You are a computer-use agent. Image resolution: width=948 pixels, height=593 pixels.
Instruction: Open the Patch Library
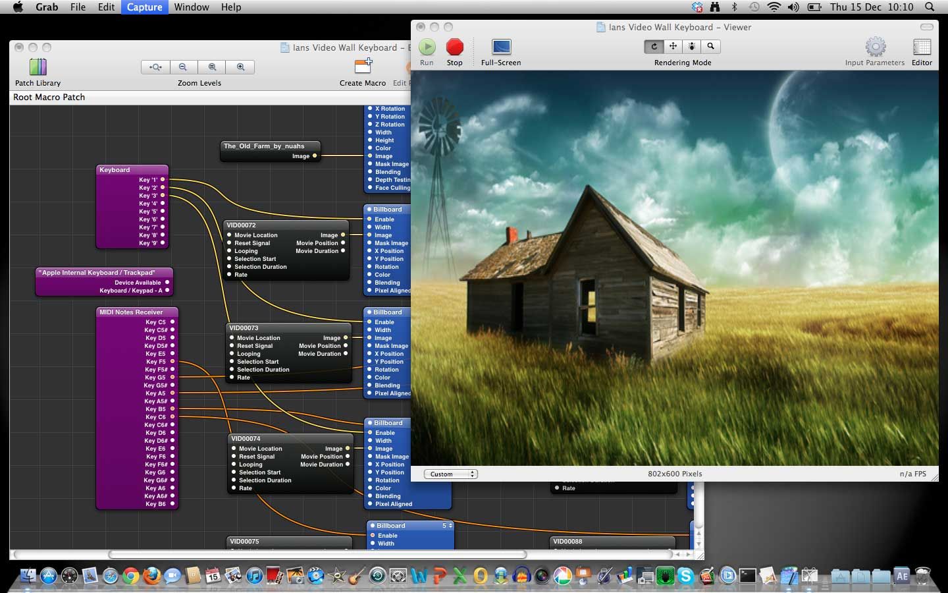coord(38,68)
